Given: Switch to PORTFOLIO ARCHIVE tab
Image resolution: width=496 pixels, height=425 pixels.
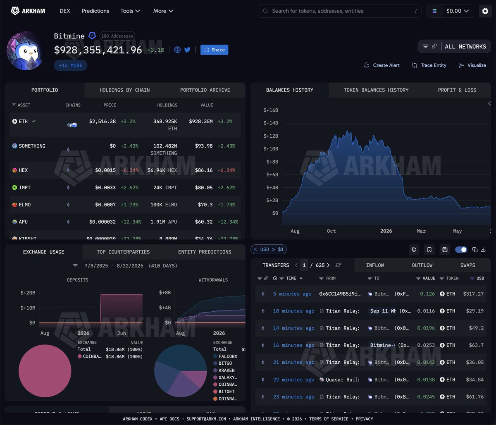Looking at the screenshot, I should pyautogui.click(x=205, y=90).
